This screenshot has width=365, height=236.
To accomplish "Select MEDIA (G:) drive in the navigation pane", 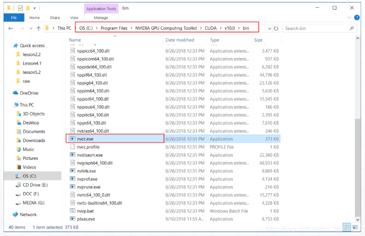I will point(33,203).
